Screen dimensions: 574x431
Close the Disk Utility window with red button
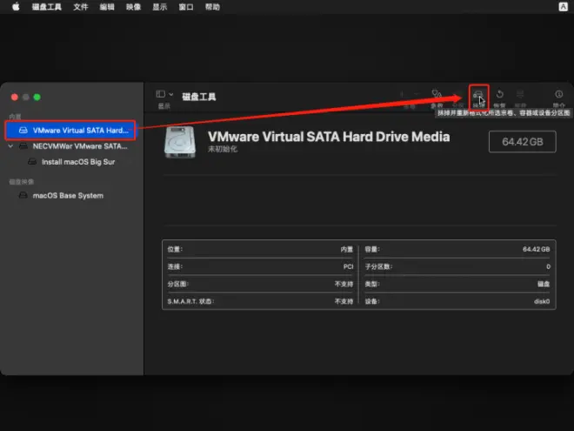pyautogui.click(x=15, y=98)
